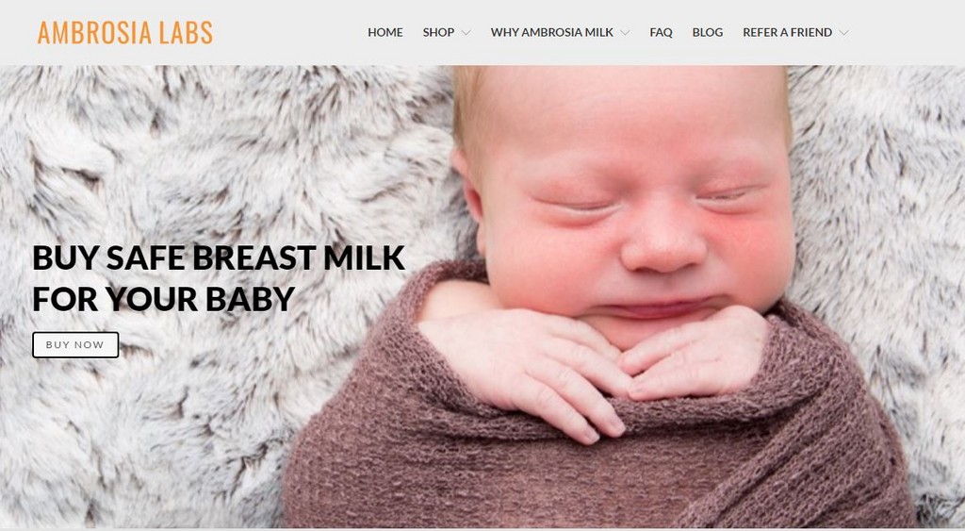The width and height of the screenshot is (965, 531).
Task: Open the Shop menu item
Action: pyautogui.click(x=438, y=33)
